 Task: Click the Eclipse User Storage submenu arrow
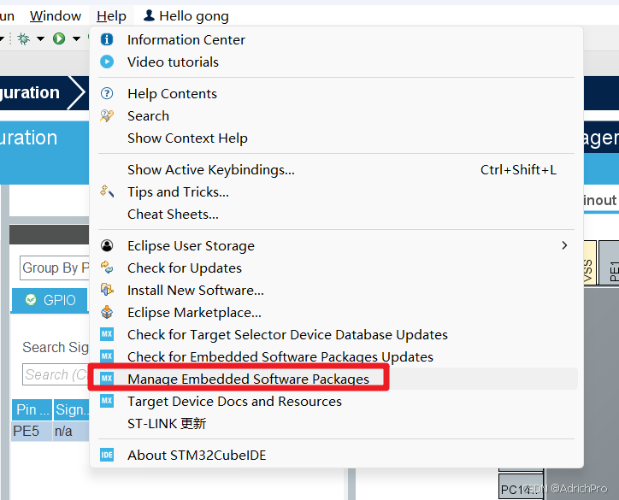[x=564, y=245]
